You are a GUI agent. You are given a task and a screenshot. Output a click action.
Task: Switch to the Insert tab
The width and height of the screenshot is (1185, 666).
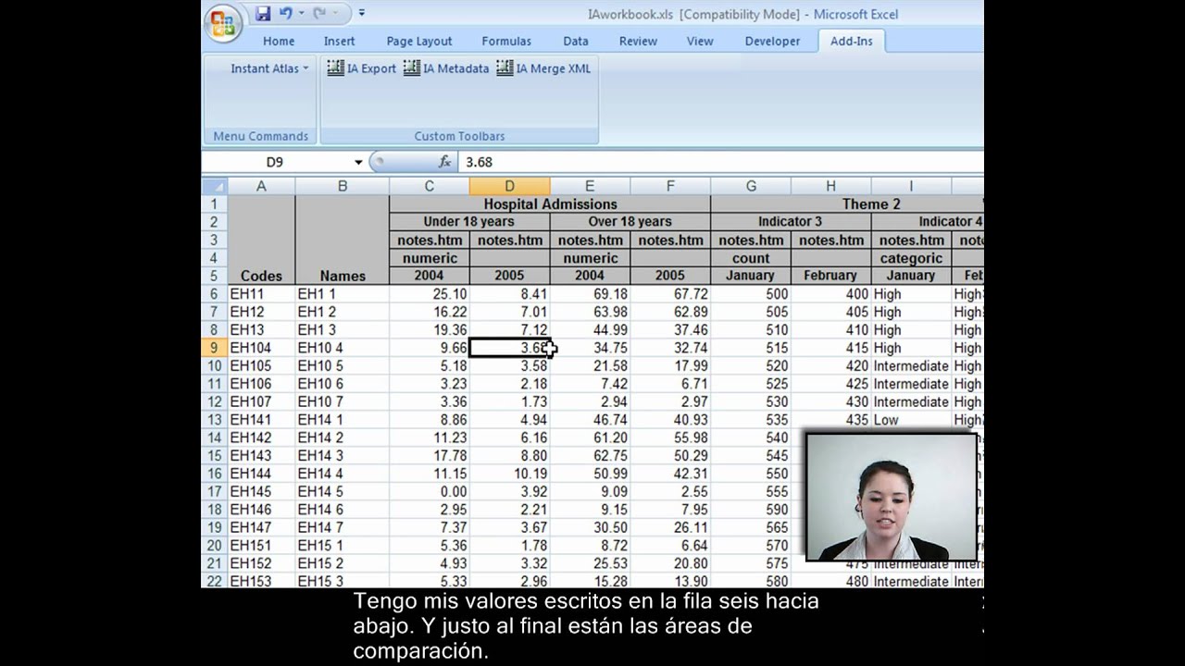tap(340, 41)
